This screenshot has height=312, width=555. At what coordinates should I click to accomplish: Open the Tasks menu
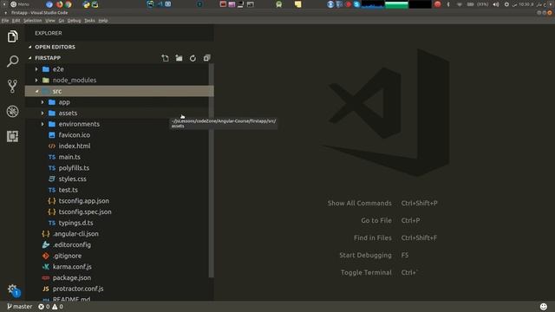pyautogui.click(x=89, y=21)
